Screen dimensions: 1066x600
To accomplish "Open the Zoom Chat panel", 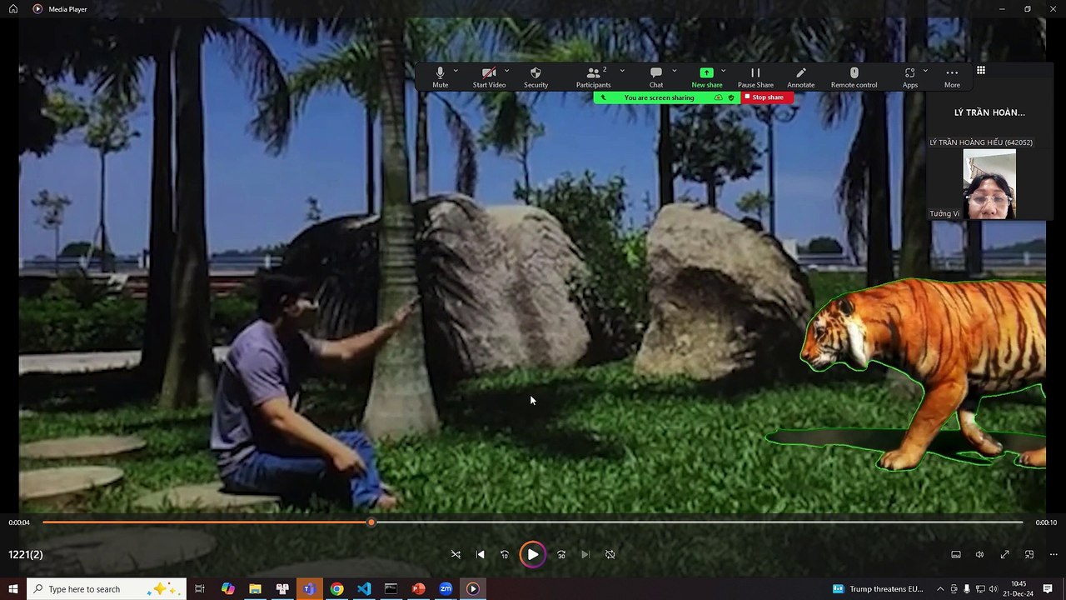I will tap(656, 77).
